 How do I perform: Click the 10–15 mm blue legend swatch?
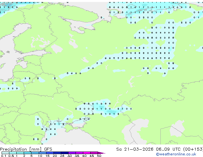pyautogui.click(x=43, y=153)
